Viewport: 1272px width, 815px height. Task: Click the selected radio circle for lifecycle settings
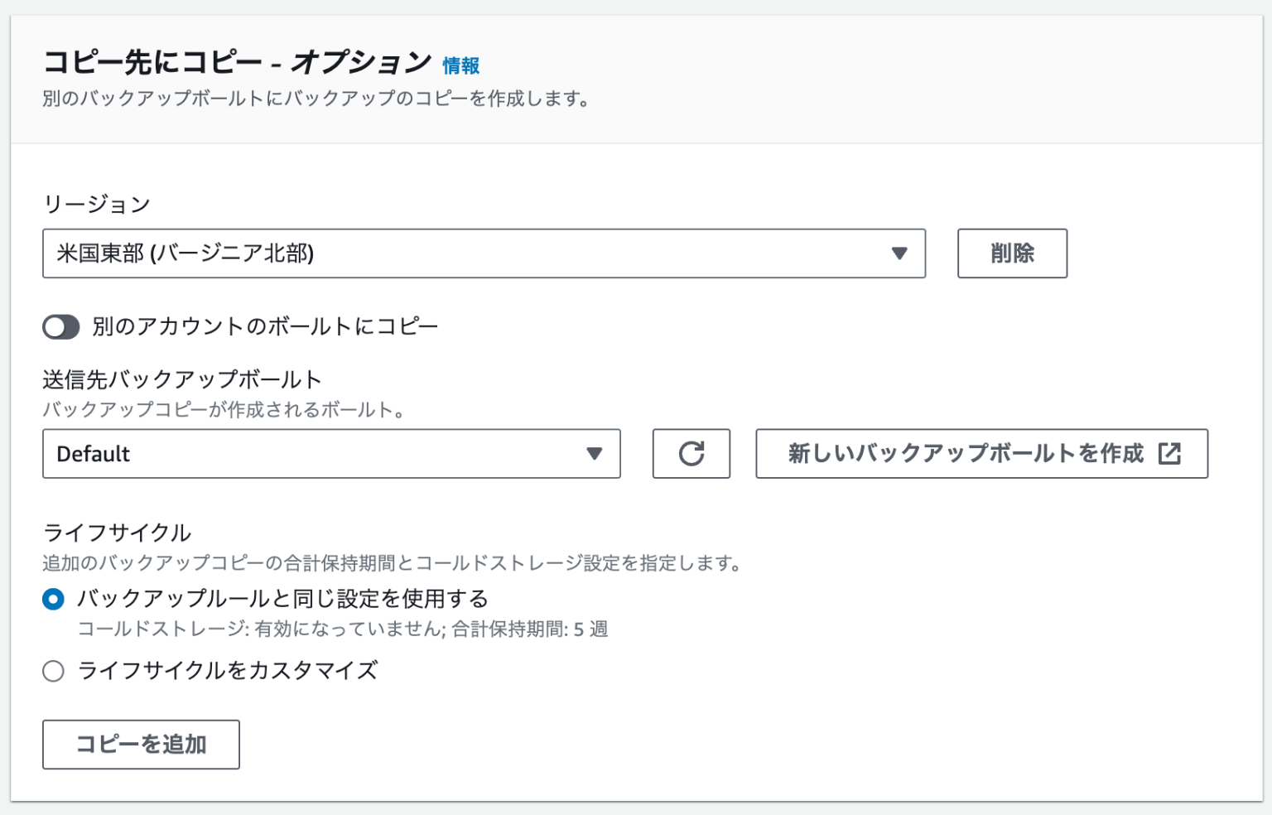53,599
